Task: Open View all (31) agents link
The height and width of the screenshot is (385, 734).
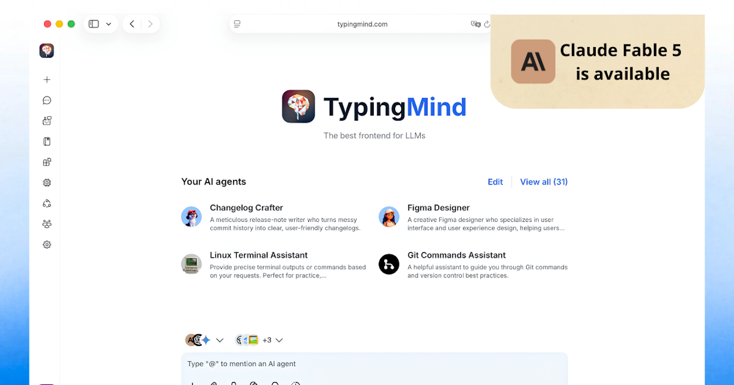Action: pyautogui.click(x=544, y=182)
